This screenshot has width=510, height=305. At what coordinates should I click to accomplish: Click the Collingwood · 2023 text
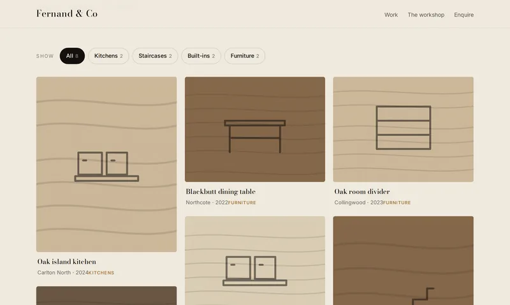pos(358,202)
